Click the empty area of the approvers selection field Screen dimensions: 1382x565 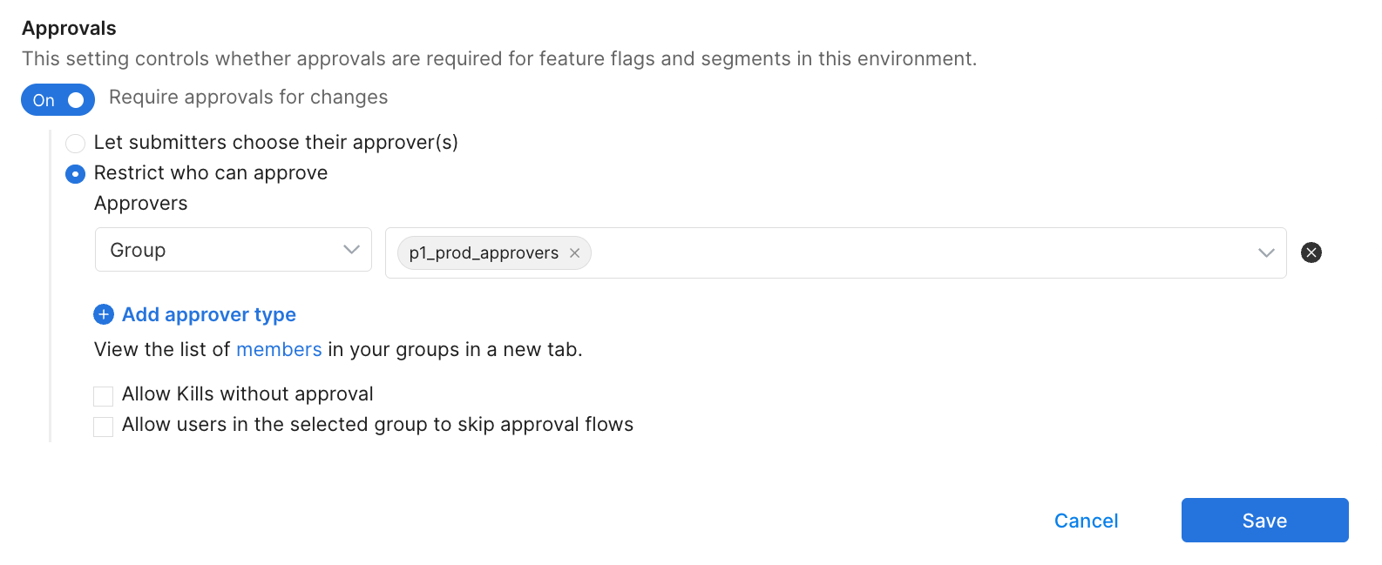pyautogui.click(x=915, y=253)
